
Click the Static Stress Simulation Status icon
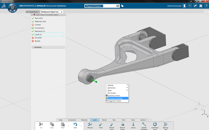[x=34, y=15]
